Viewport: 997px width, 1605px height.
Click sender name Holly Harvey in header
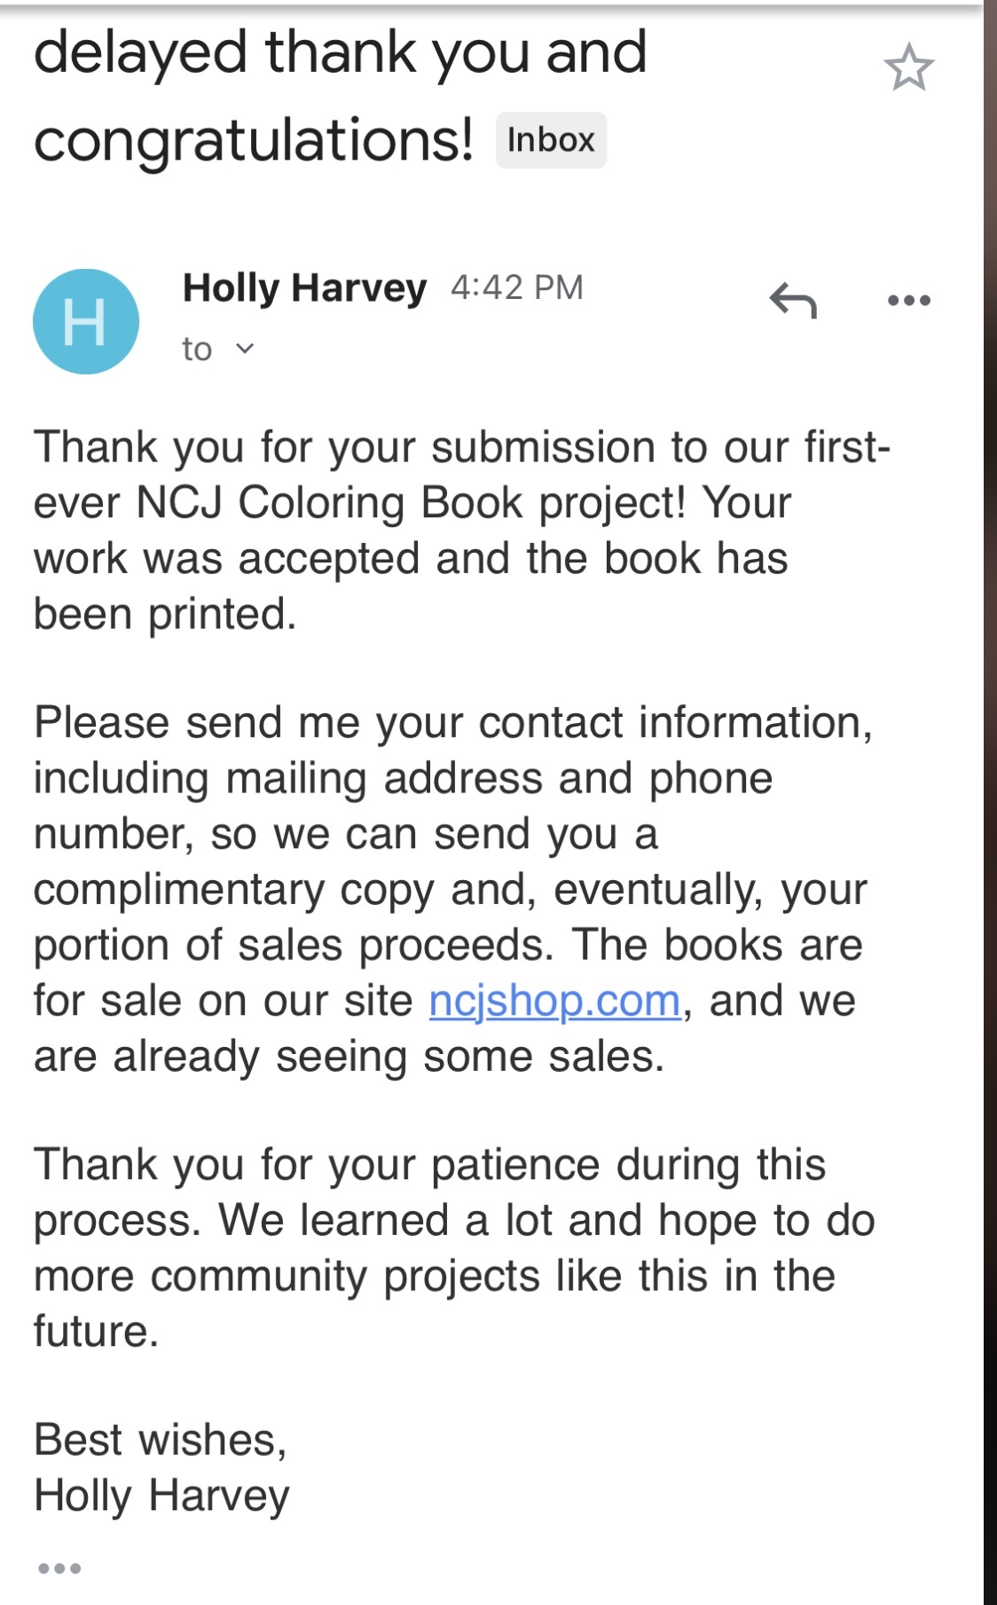point(304,287)
